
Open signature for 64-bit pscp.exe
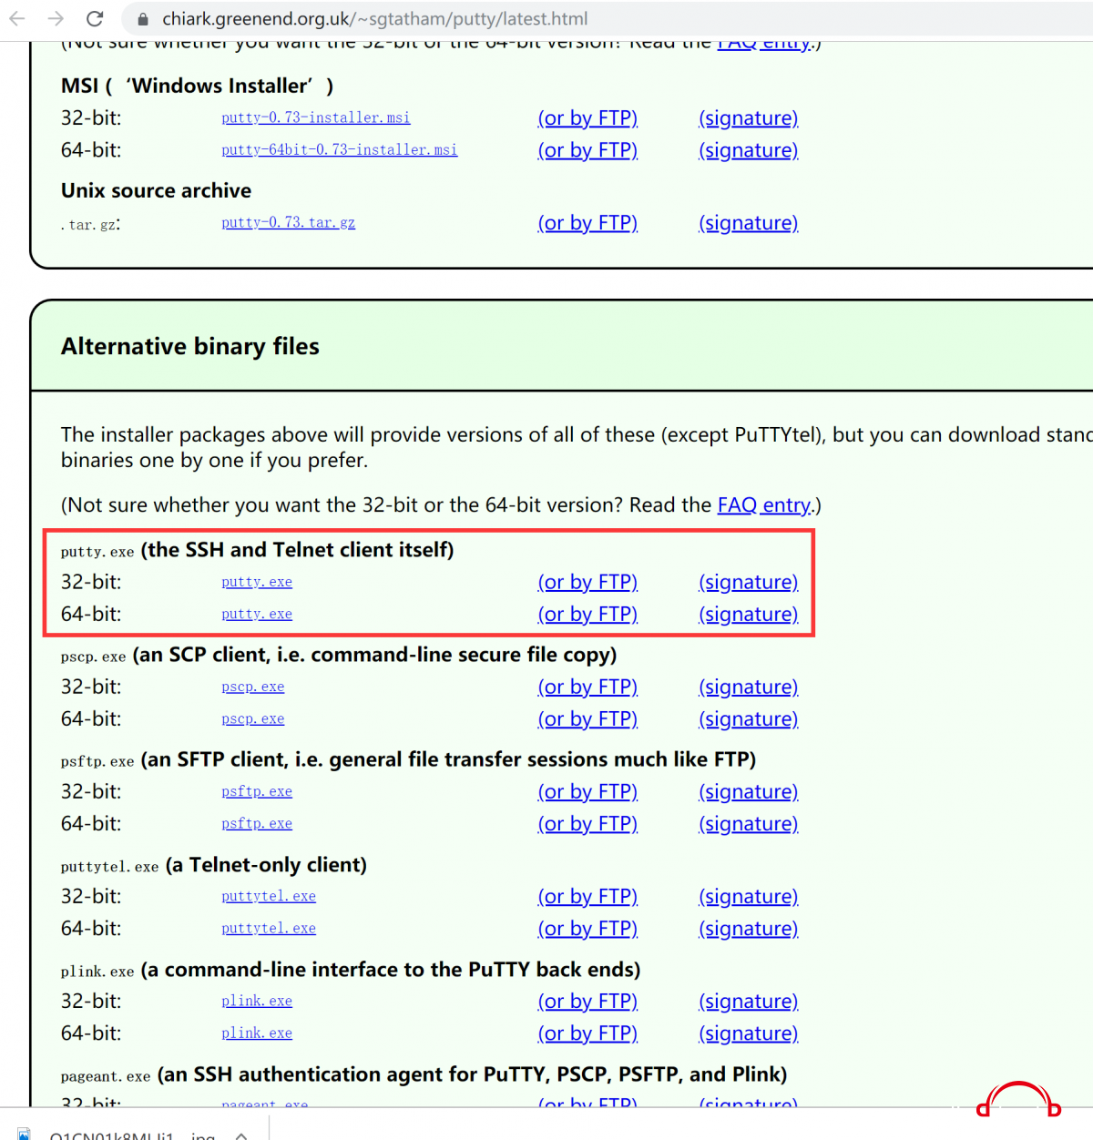point(749,719)
